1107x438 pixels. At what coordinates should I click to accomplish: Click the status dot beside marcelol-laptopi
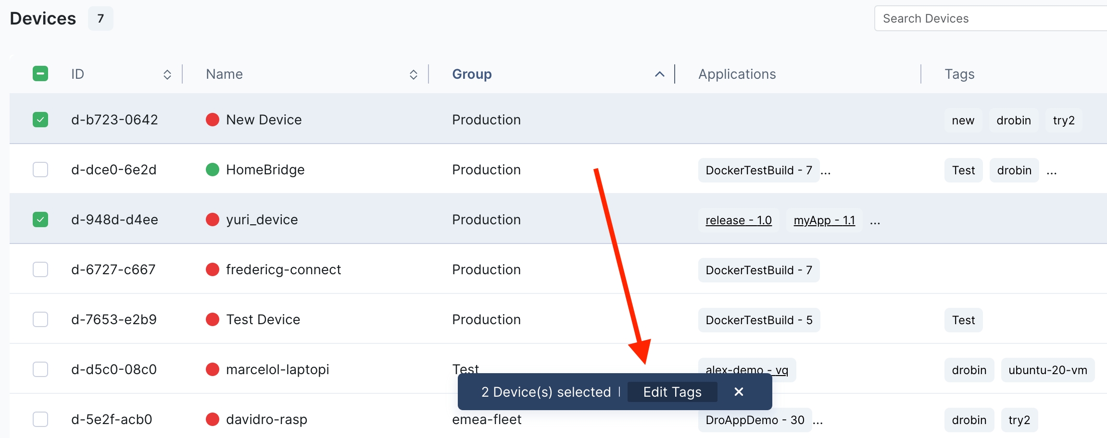212,369
